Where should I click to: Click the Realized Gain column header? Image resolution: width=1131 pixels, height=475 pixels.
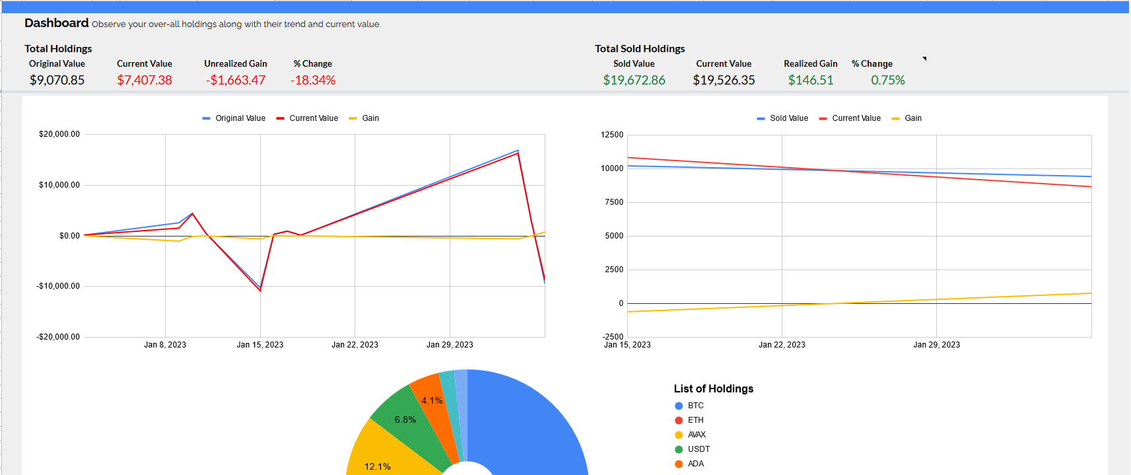coord(811,64)
